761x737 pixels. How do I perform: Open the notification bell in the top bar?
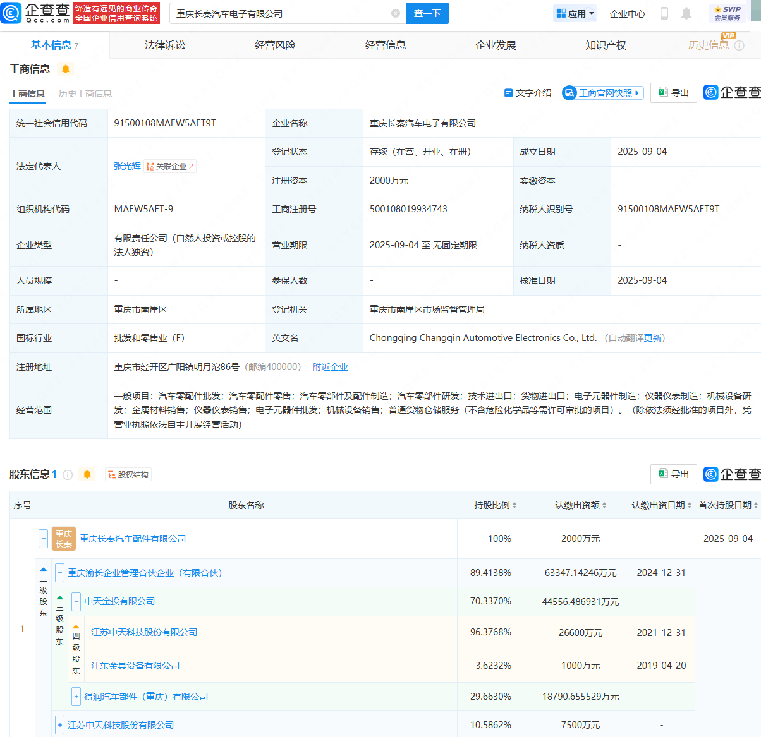tap(686, 13)
